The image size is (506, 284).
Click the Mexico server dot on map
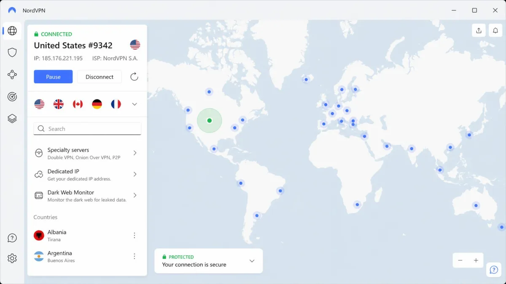coord(214,149)
